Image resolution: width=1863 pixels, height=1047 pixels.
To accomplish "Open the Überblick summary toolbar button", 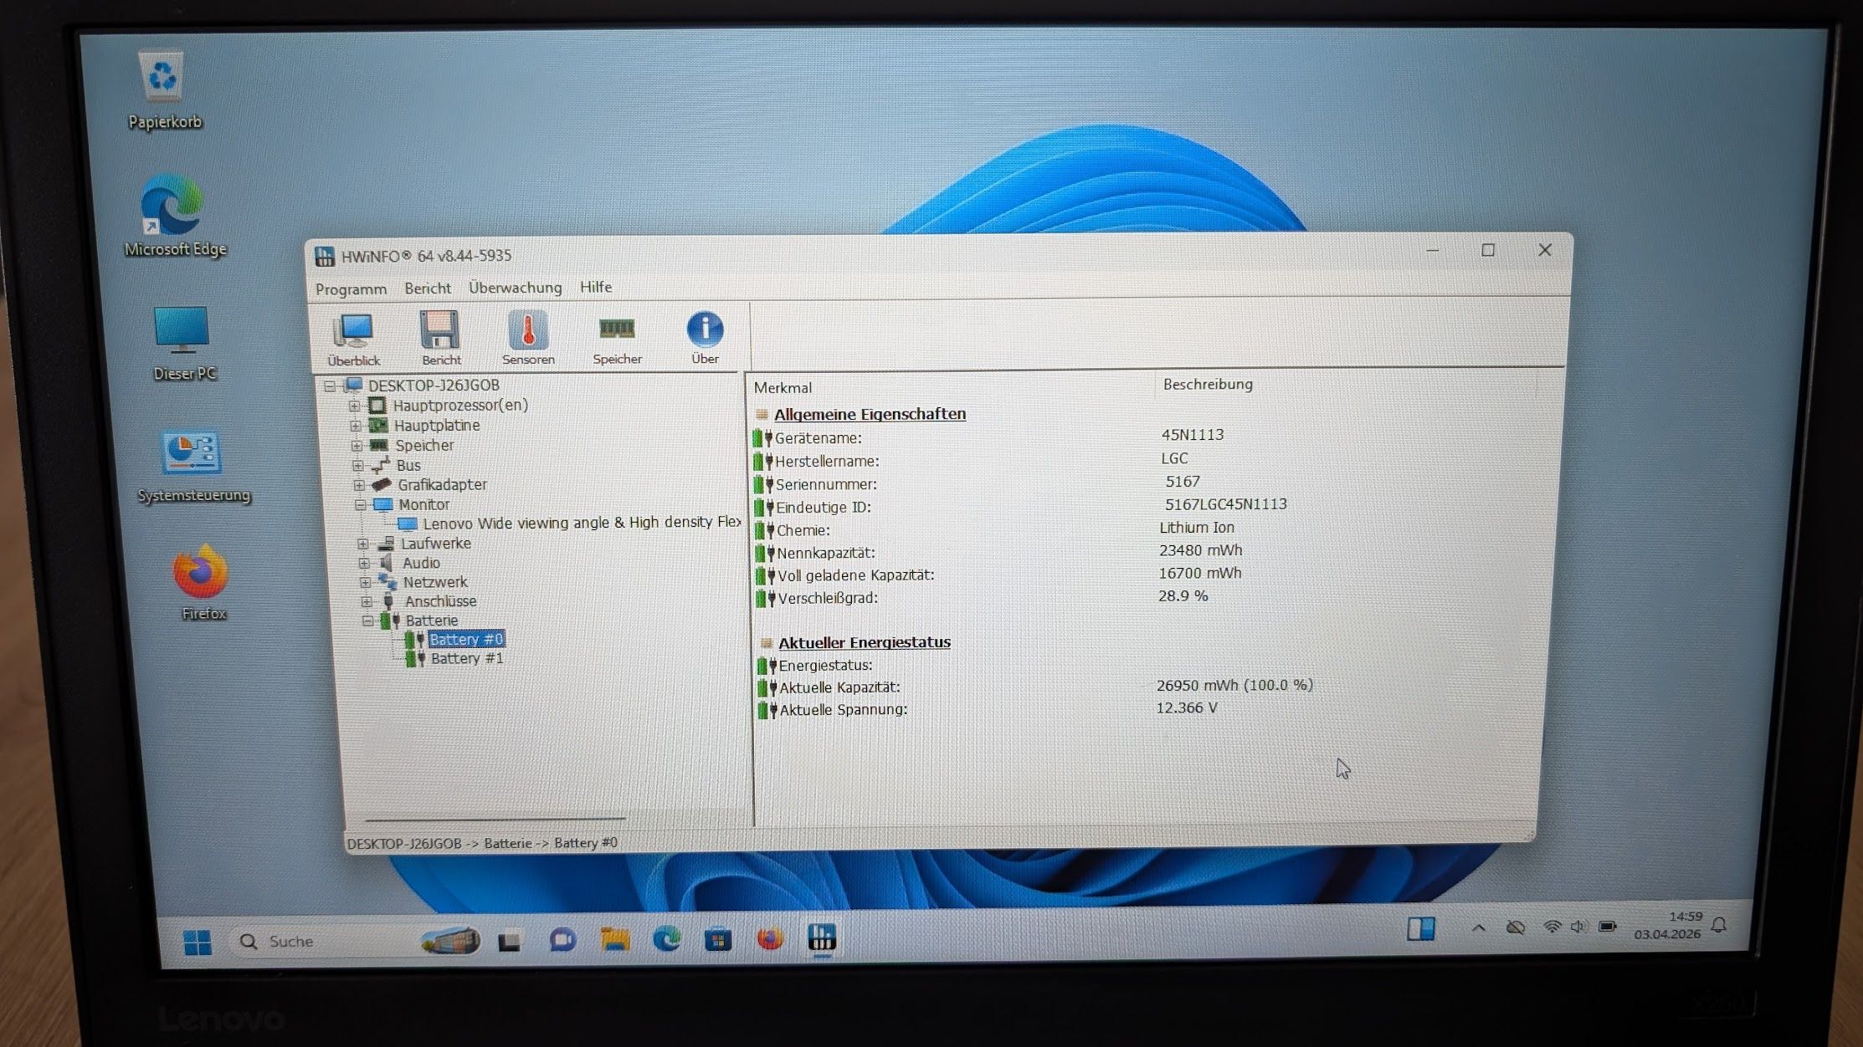I will pos(353,339).
